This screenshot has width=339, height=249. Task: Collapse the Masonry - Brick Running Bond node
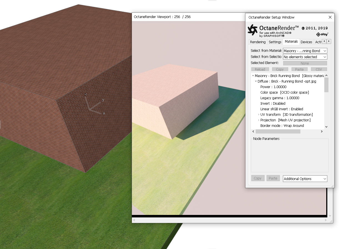(253, 76)
